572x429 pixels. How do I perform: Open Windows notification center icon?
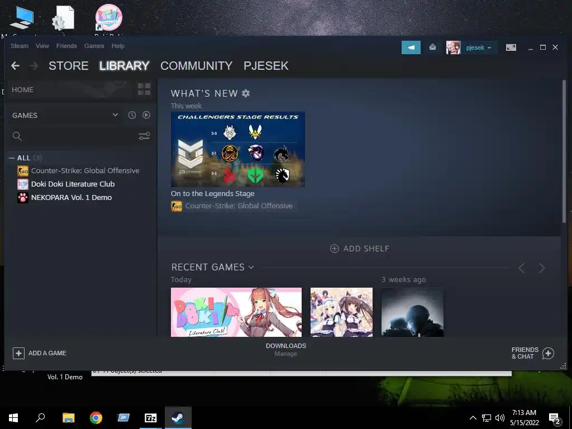(x=555, y=418)
